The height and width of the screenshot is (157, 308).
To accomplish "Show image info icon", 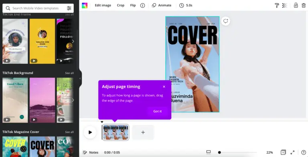I will tap(143, 6).
